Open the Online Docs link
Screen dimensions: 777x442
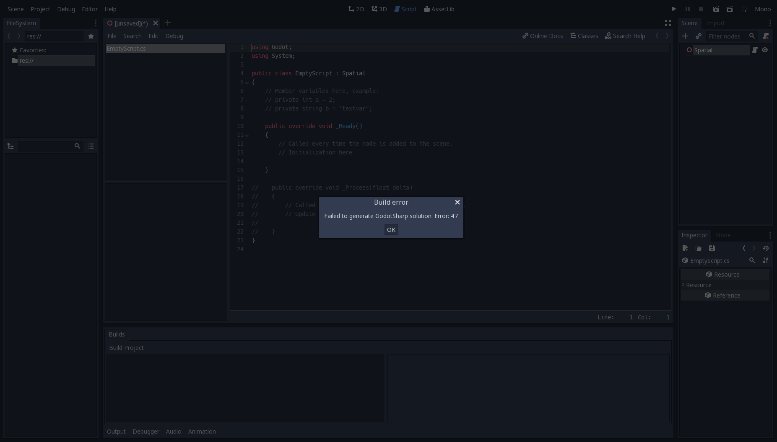tap(543, 36)
